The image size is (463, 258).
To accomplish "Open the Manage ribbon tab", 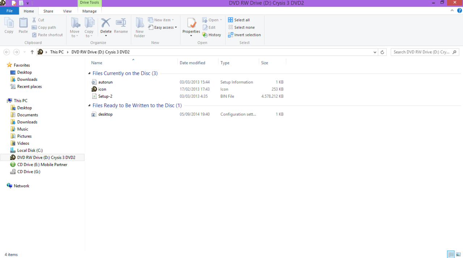I will 89,11.
